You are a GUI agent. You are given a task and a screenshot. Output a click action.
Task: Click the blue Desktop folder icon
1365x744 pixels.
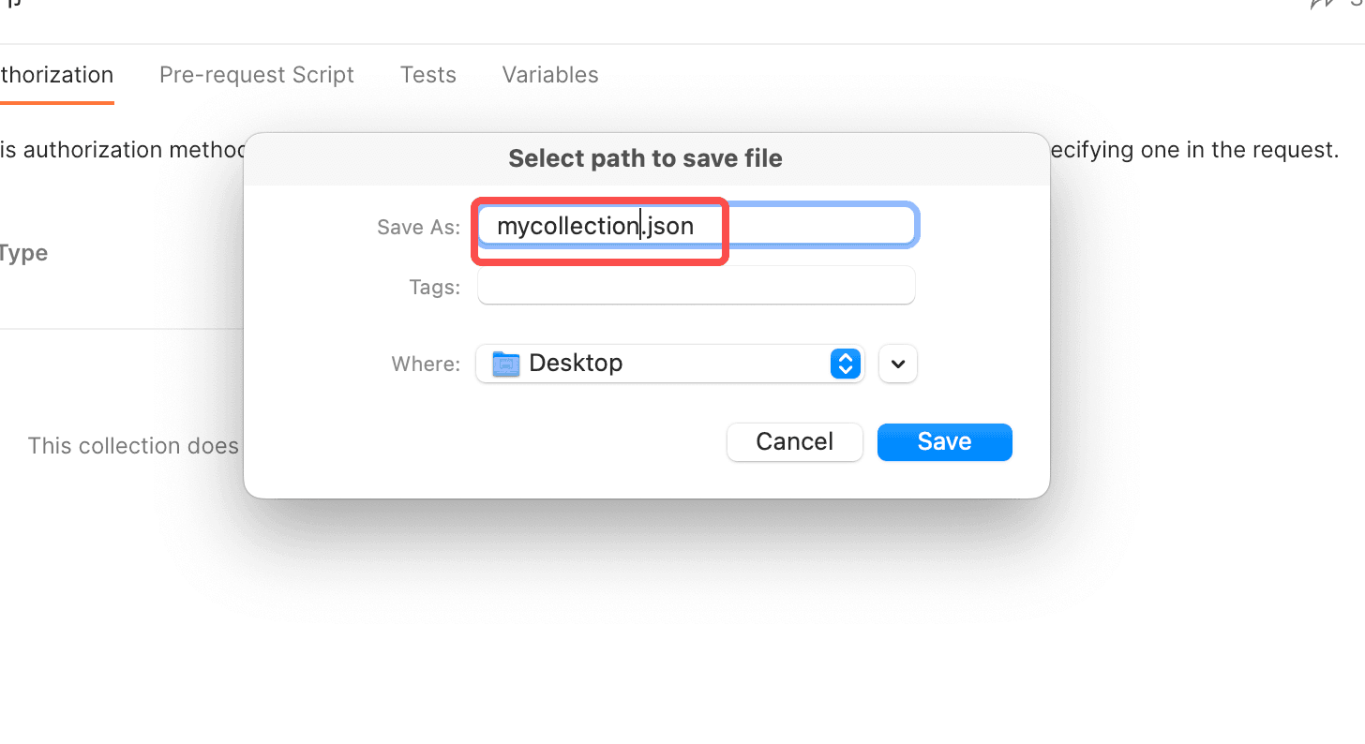[506, 364]
